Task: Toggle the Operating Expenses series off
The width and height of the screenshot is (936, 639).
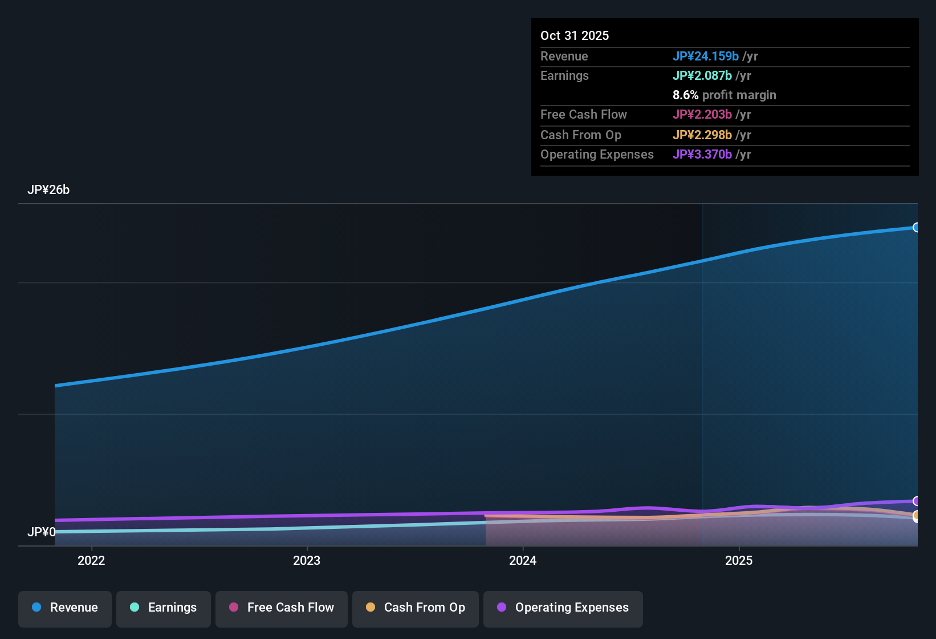Action: click(563, 608)
